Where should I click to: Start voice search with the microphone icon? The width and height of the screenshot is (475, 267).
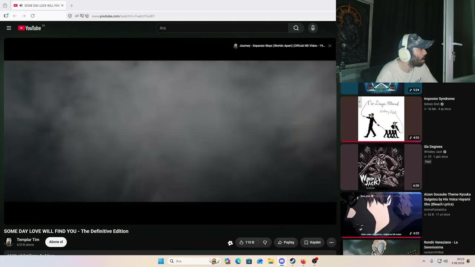pos(313,28)
